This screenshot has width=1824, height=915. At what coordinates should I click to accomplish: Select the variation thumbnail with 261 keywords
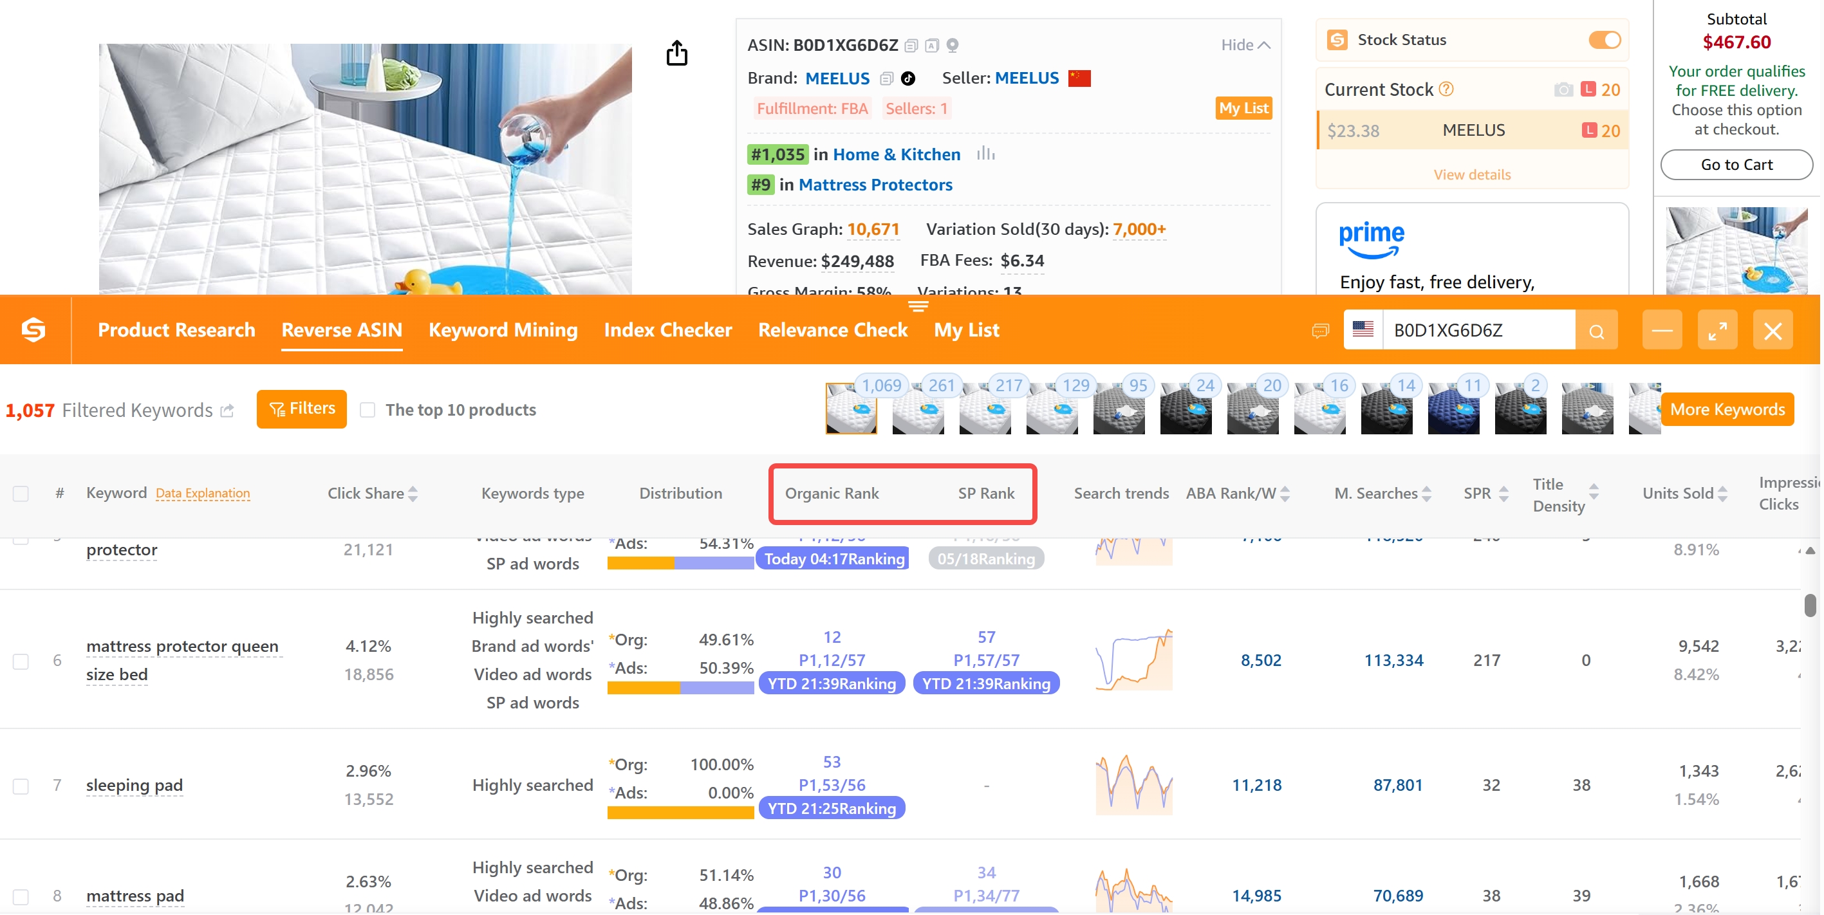[x=918, y=409]
